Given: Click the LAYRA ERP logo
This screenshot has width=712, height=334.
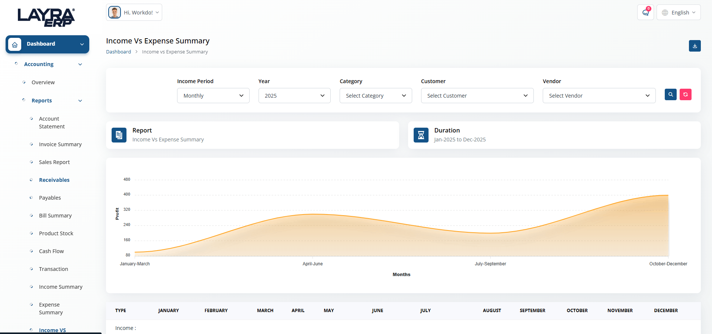Looking at the screenshot, I should [46, 18].
